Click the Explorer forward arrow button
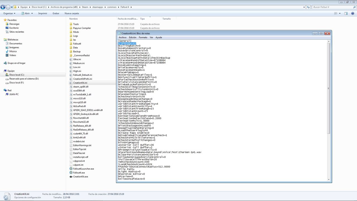The height and width of the screenshot is (201, 357). (8, 7)
